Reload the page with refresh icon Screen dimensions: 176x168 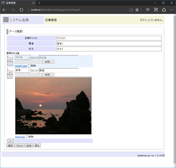pyautogui.click(x=21, y=10)
